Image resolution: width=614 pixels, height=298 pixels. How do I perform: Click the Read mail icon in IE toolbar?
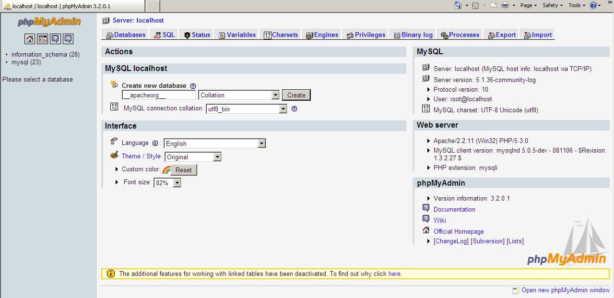[x=493, y=5]
